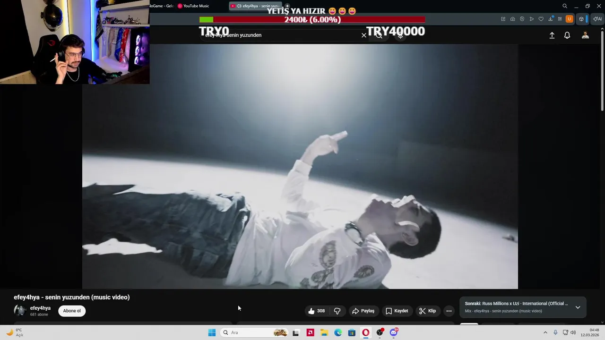
Task: Launch AMD software from taskbar
Action: click(x=310, y=332)
